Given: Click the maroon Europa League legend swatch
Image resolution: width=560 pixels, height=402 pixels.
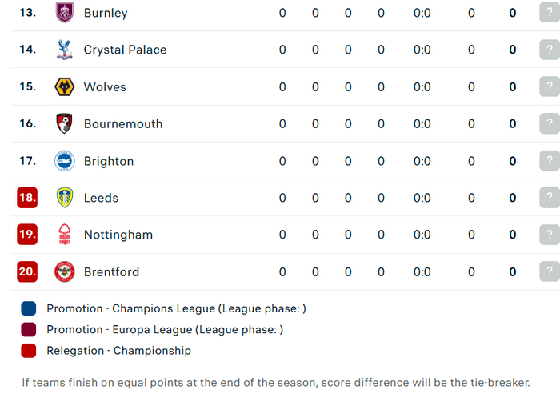Looking at the screenshot, I should [29, 329].
